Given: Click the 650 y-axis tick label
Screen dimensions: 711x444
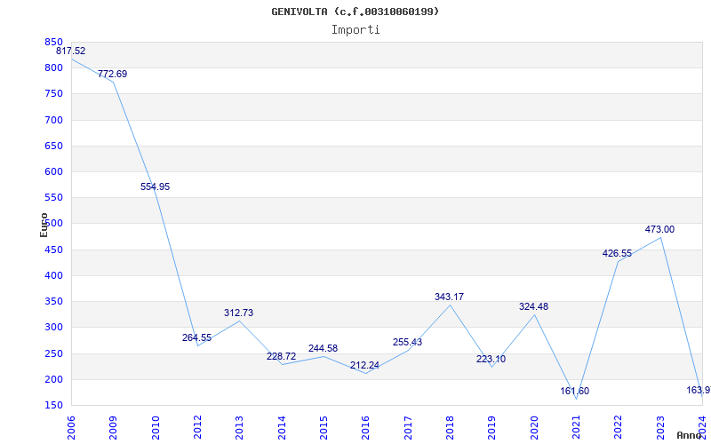Looking at the screenshot, I should point(53,146).
